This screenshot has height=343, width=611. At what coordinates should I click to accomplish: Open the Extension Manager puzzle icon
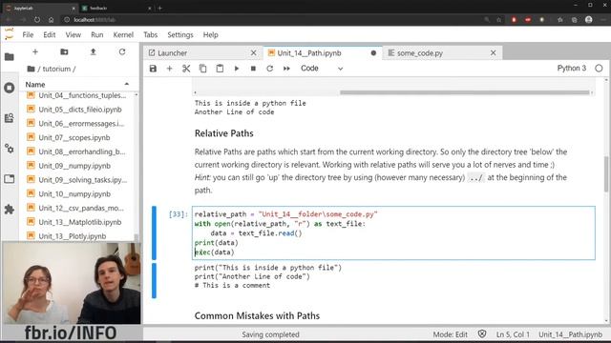pos(10,210)
